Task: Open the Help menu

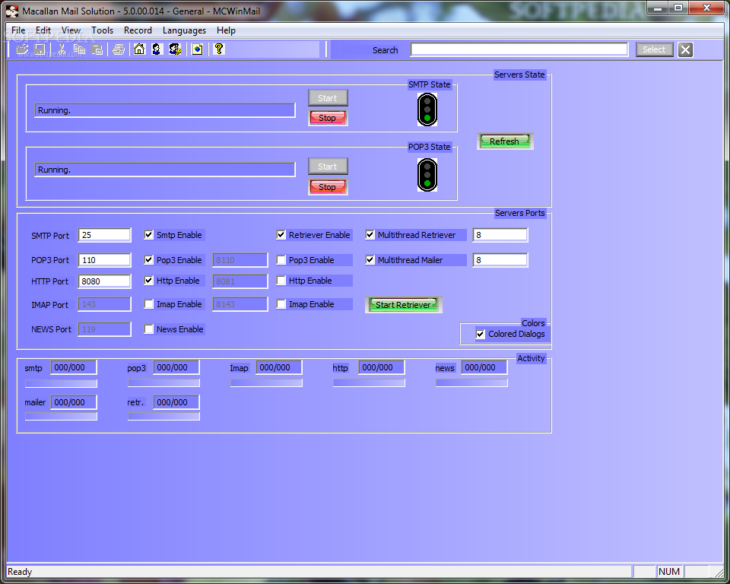Action: click(x=226, y=30)
